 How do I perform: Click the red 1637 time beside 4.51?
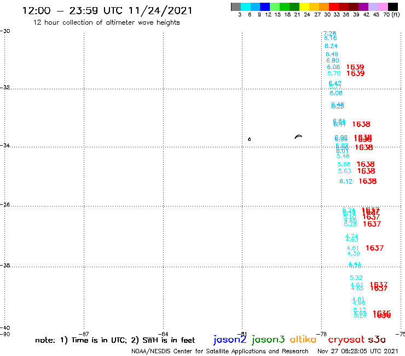tap(375, 248)
